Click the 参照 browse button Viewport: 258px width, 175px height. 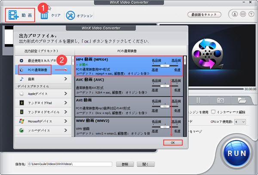(x=125, y=164)
